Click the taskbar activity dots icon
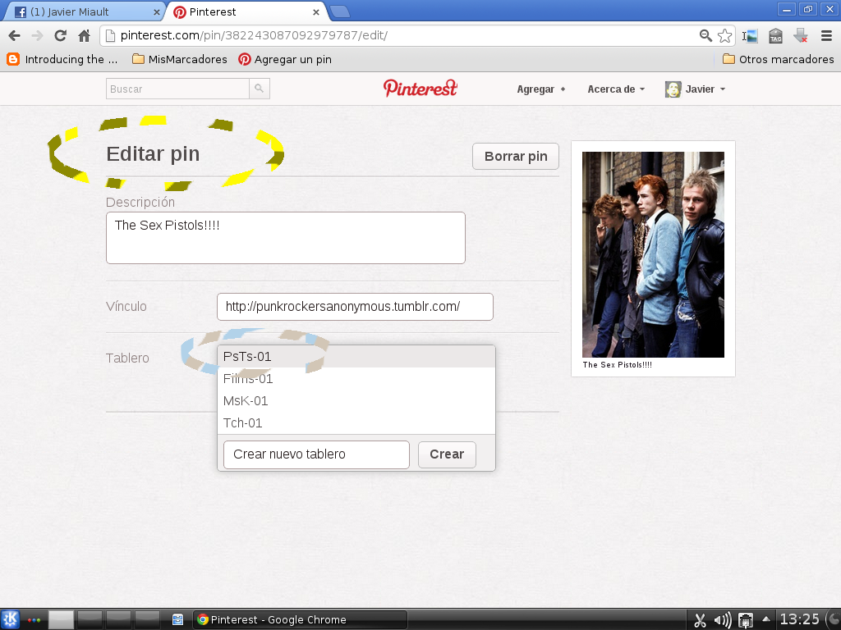841x630 pixels. coord(34,620)
